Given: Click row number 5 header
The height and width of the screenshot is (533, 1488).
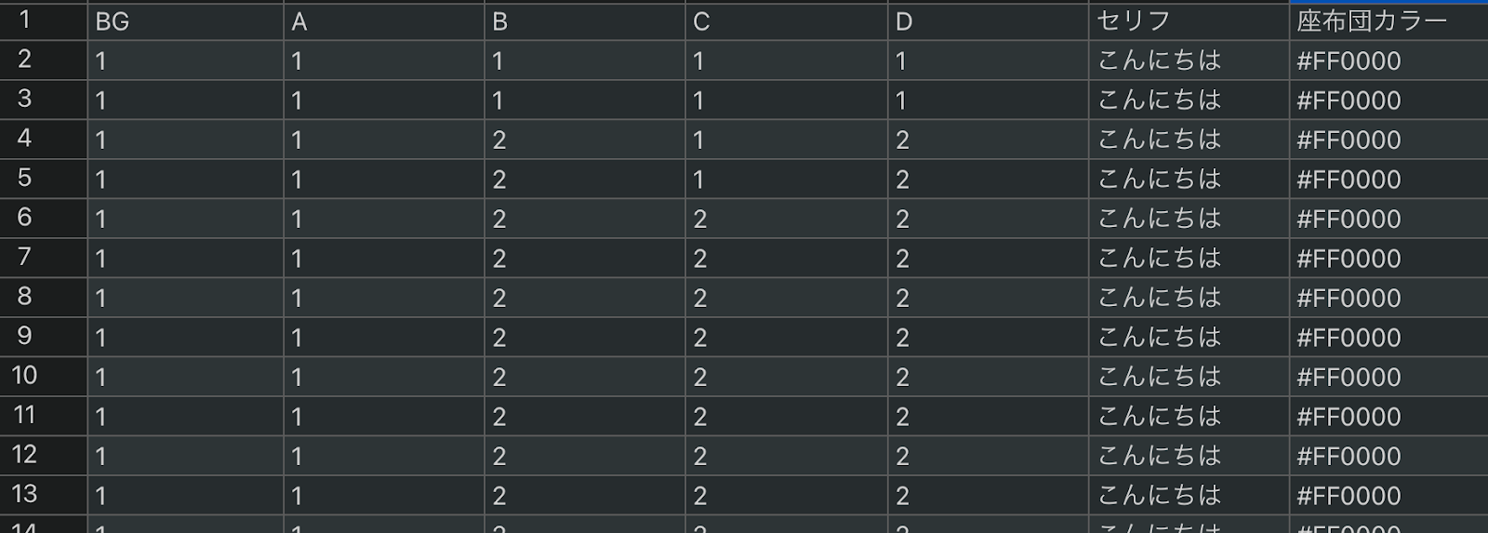Looking at the screenshot, I should point(25,178).
